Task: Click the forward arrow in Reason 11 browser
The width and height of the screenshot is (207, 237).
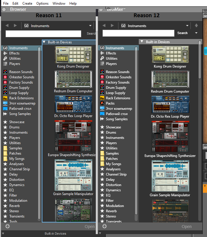Action: click(15, 26)
